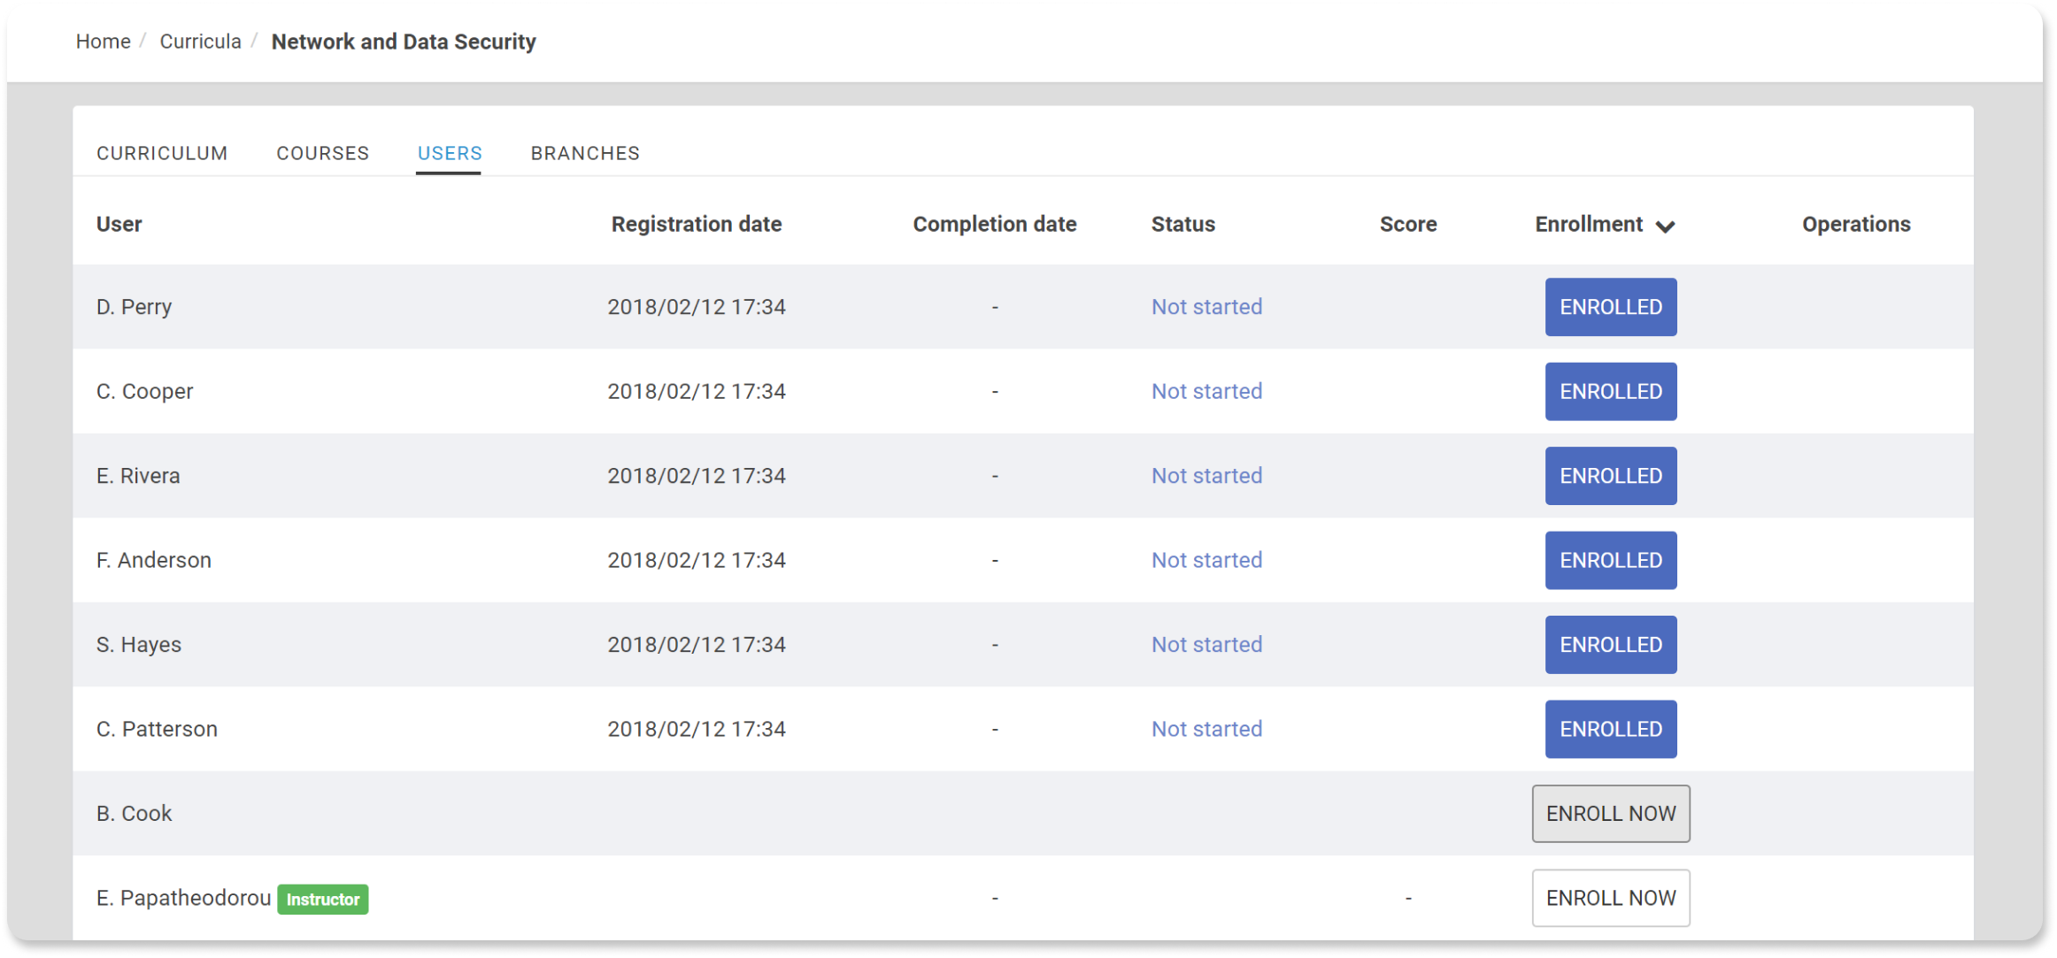Select the user name E. Rivera
Viewport: 2057px width, 958px height.
(x=138, y=476)
